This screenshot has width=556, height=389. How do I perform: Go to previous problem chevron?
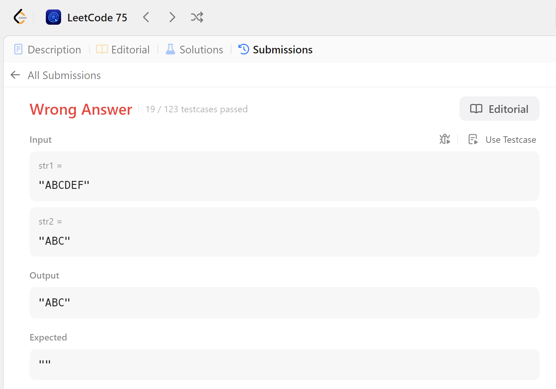click(146, 17)
